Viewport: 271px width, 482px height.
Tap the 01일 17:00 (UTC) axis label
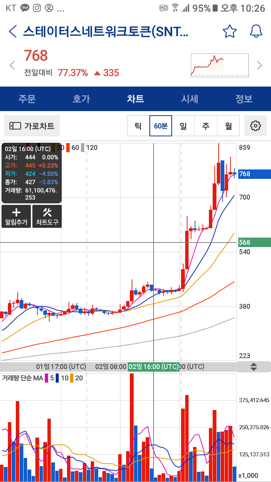pyautogui.click(x=61, y=366)
